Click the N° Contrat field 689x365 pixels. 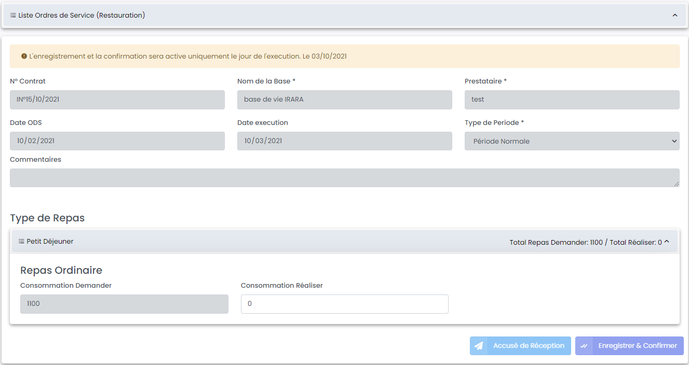point(117,100)
